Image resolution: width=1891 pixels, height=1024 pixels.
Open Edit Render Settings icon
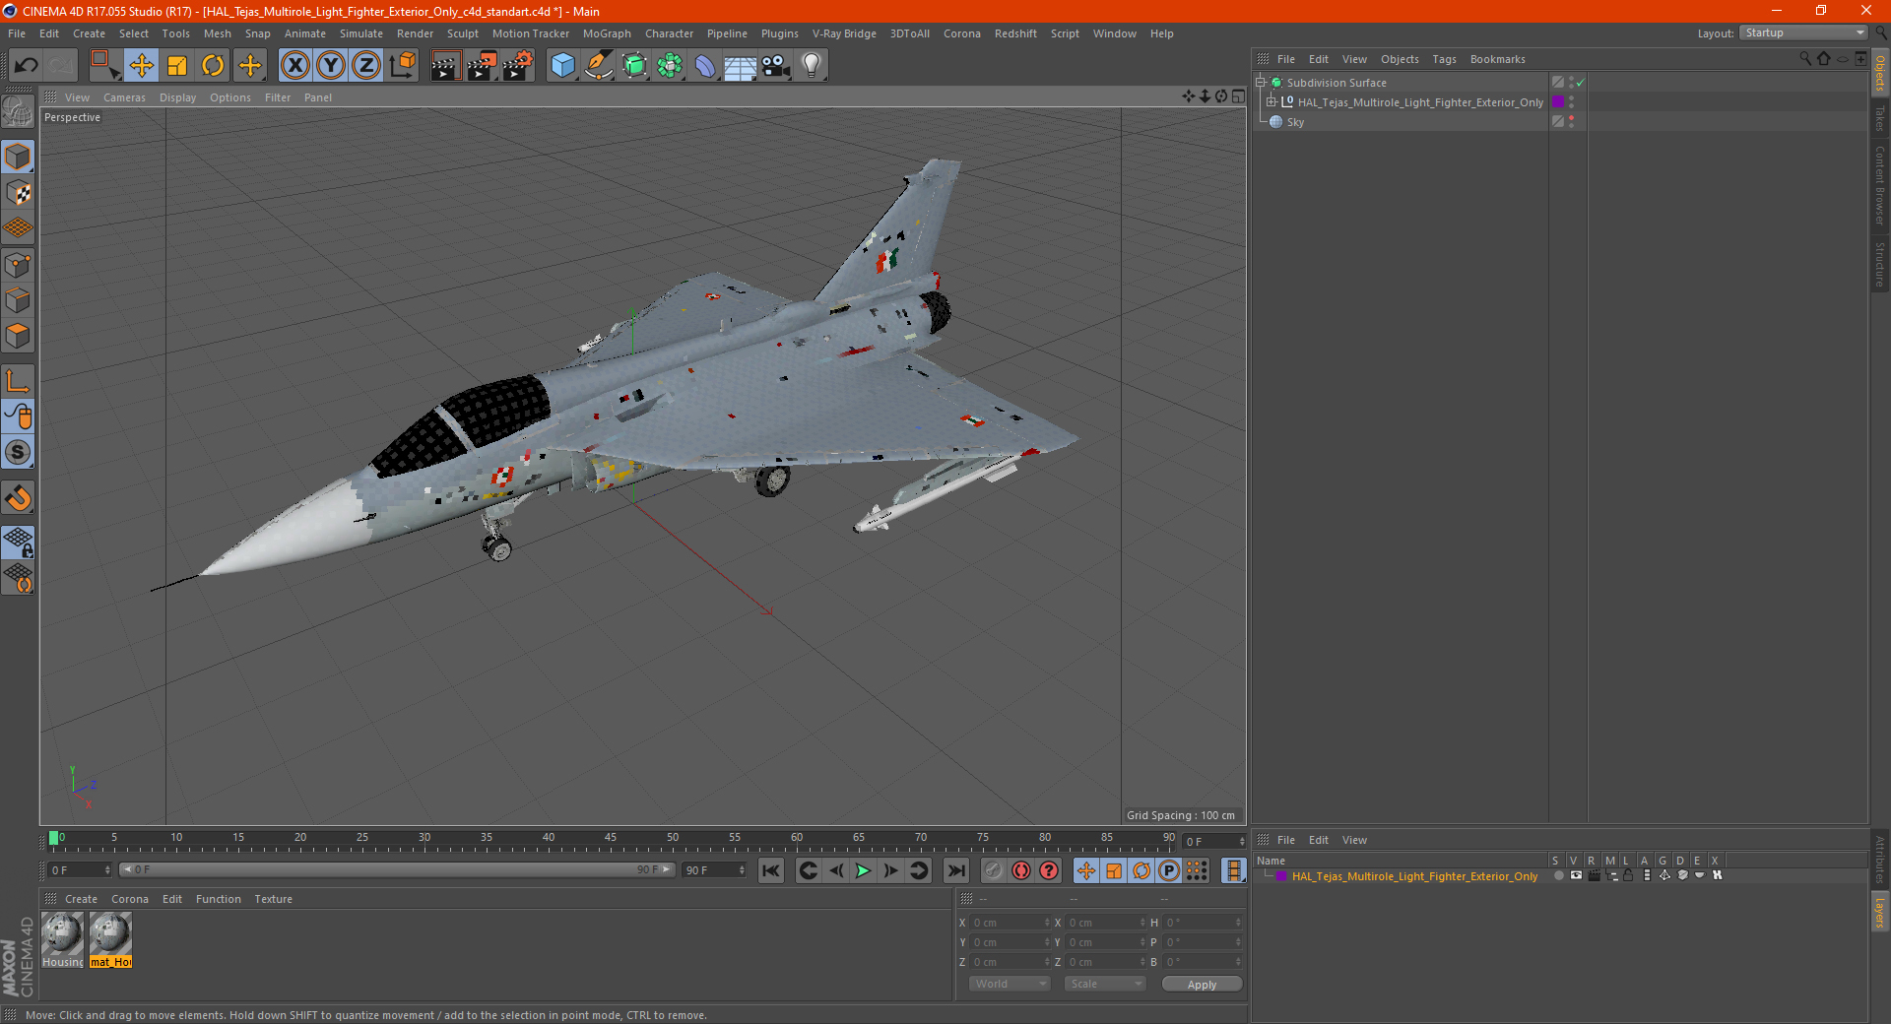(x=518, y=66)
